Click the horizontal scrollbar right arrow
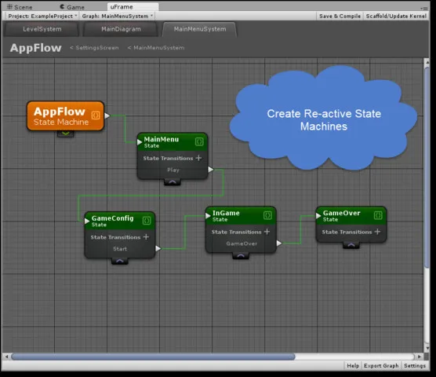The width and height of the screenshot is (436, 377). pos(419,357)
